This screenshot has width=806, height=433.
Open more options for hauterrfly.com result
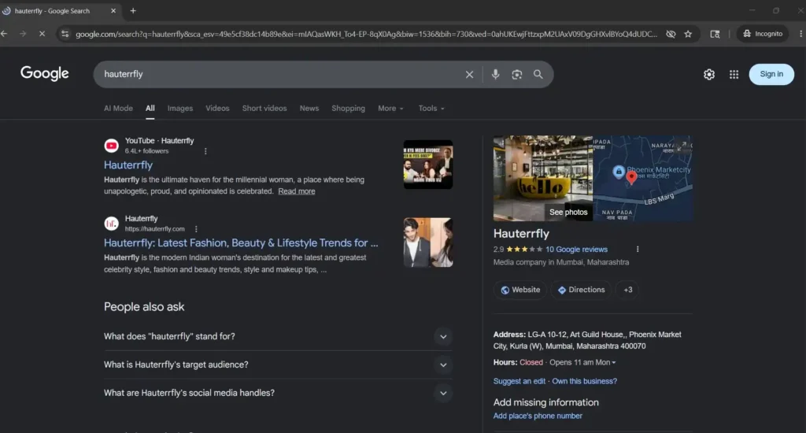[196, 229]
